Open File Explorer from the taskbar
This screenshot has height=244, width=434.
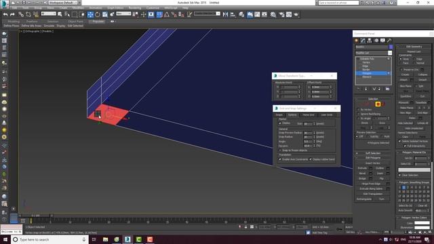(106, 239)
